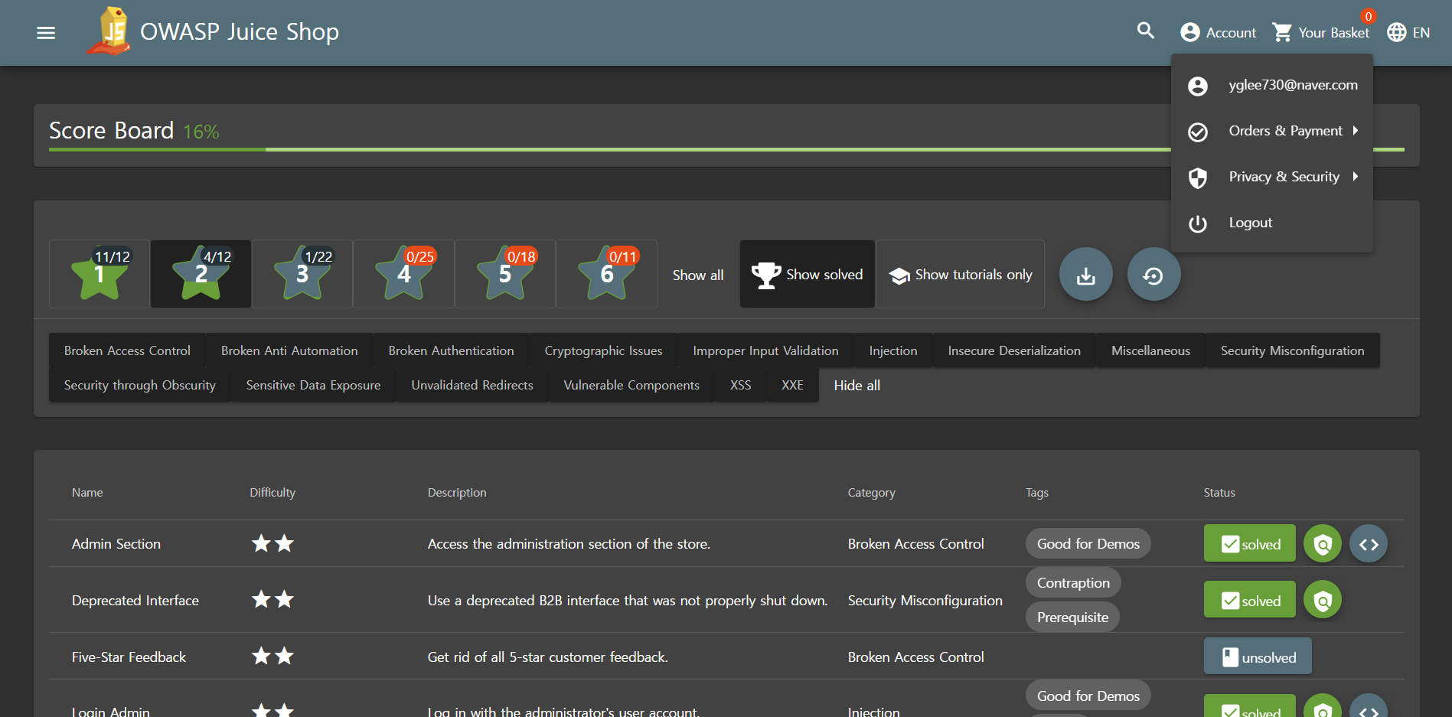This screenshot has width=1452, height=717.
Task: Open mitigation shield icon for Deprecated Interface
Action: pyautogui.click(x=1323, y=600)
